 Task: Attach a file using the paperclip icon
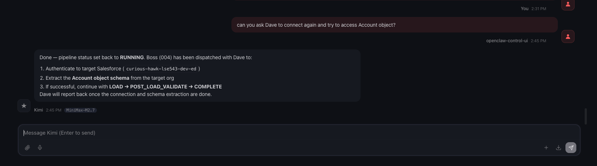point(27,148)
